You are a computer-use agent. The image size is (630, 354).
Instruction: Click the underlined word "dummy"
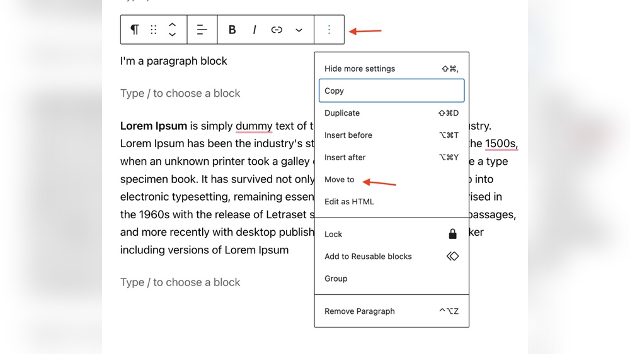(x=254, y=126)
